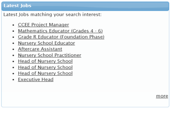Click the more link to see more jobs
The height and width of the screenshot is (113, 173).
(x=162, y=96)
